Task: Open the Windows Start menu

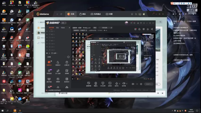Action: click(2, 110)
